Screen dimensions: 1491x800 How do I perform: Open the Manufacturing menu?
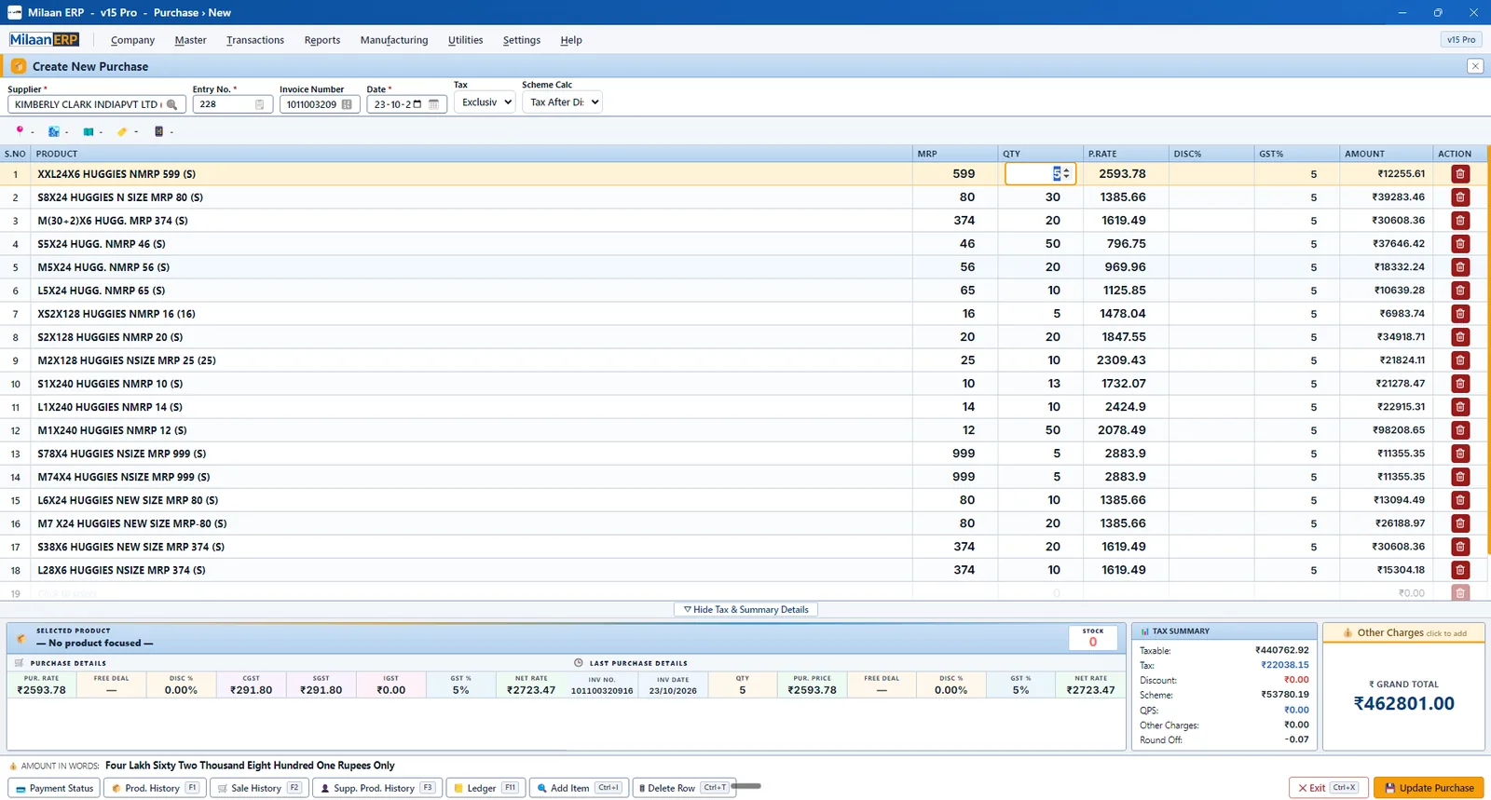click(x=394, y=40)
